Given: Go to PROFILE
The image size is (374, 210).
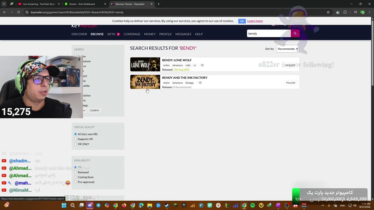Looking at the screenshot, I should (165, 34).
